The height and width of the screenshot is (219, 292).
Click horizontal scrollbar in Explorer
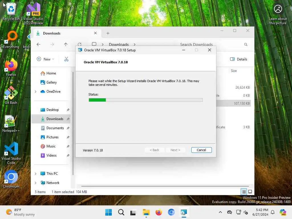pyautogui.click(x=165, y=186)
